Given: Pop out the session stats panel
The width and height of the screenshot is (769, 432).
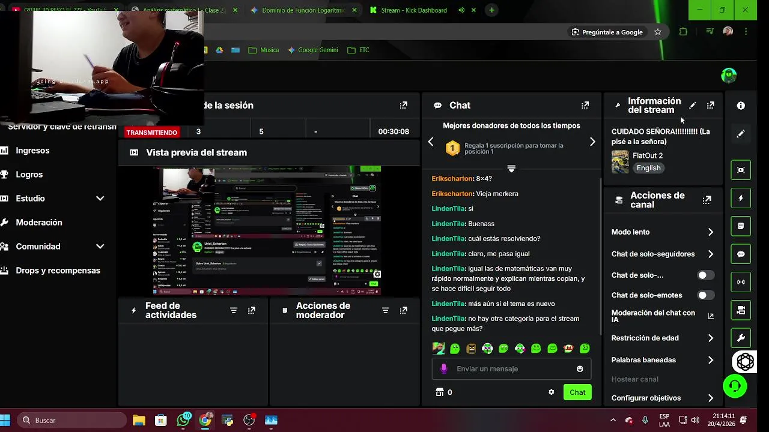Looking at the screenshot, I should (404, 106).
